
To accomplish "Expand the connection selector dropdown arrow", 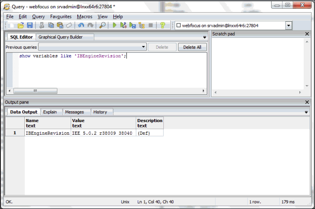I will [x=288, y=26].
